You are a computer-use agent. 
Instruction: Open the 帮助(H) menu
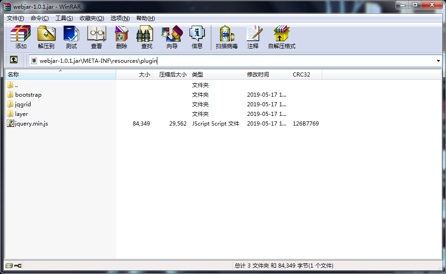pos(145,18)
